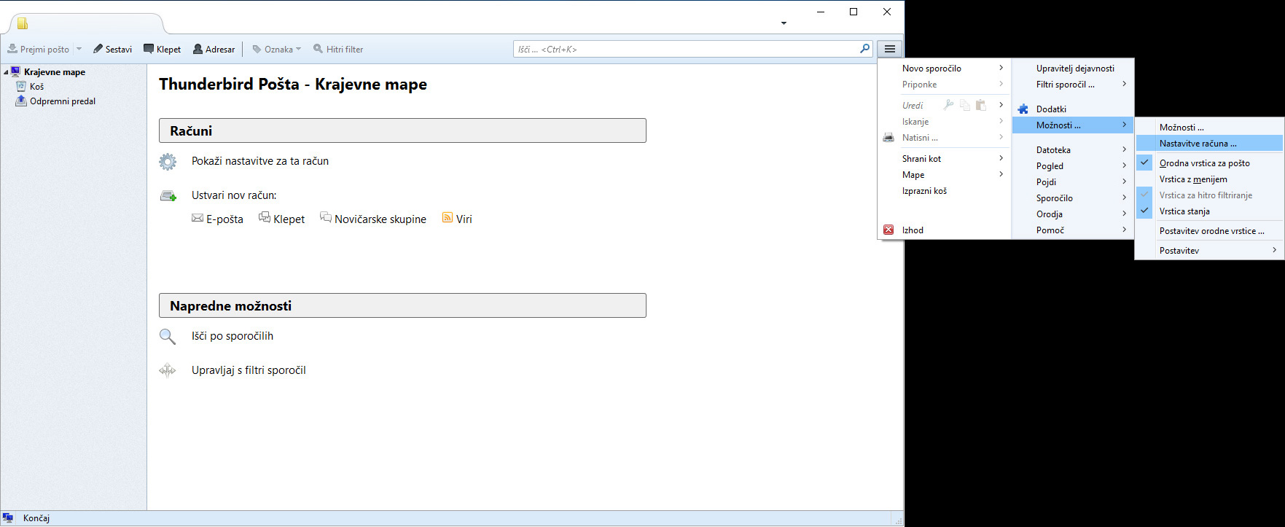This screenshot has height=527, width=1285.
Task: Click the Krajevne mape computer icon
Action: [x=15, y=71]
